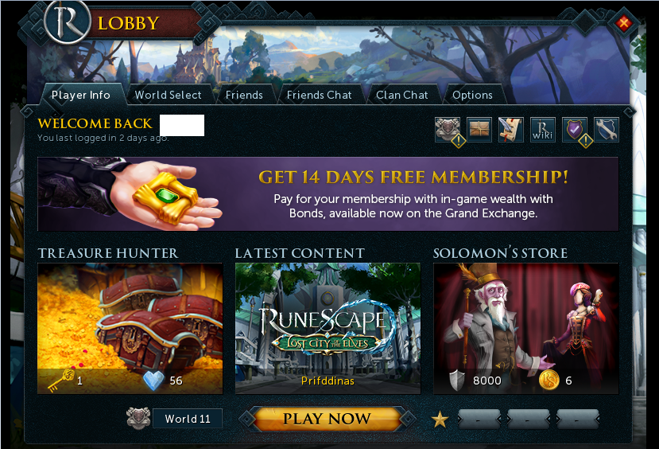Select the World 11 selector box
The image size is (659, 449).
(x=188, y=419)
